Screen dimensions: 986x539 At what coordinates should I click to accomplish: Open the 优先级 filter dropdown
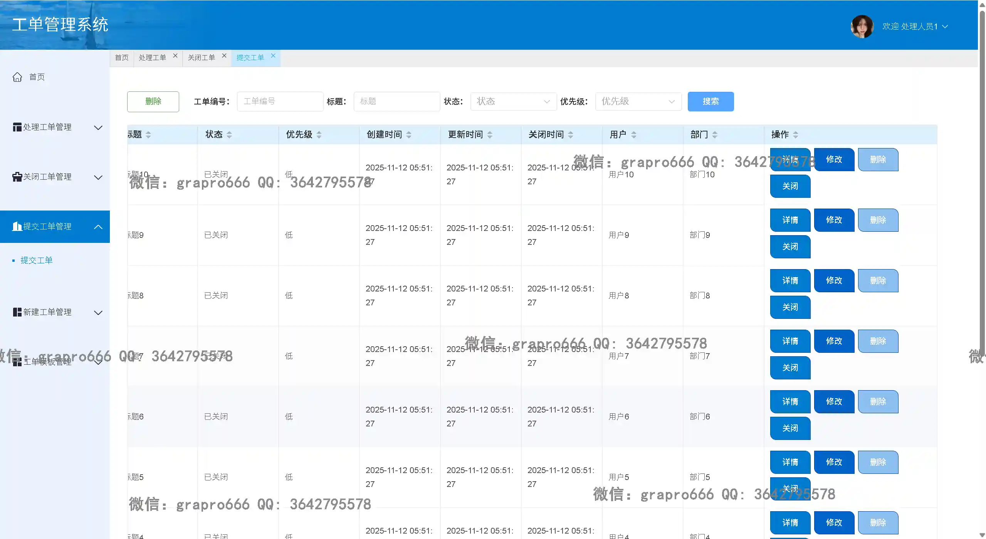pos(638,101)
